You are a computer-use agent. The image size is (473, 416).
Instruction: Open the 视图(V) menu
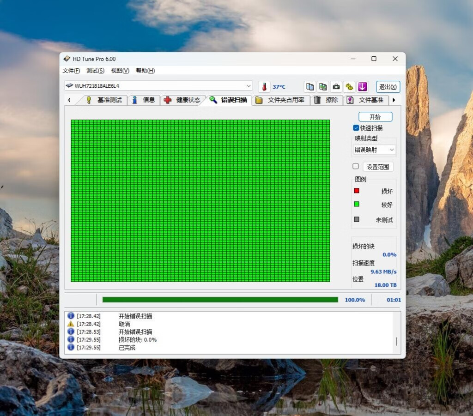tap(120, 71)
